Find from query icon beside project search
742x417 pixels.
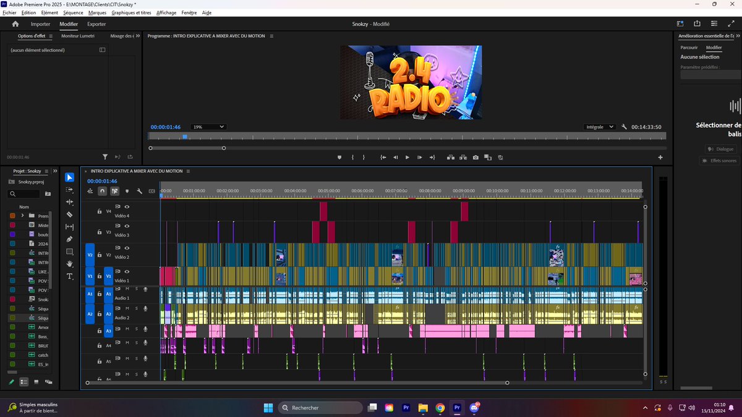tap(49, 194)
